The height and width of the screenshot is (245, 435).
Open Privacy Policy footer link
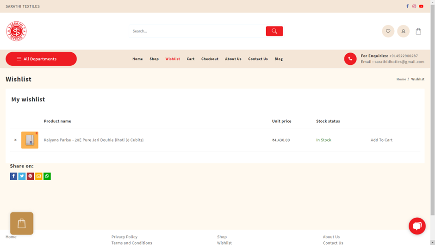click(124, 237)
